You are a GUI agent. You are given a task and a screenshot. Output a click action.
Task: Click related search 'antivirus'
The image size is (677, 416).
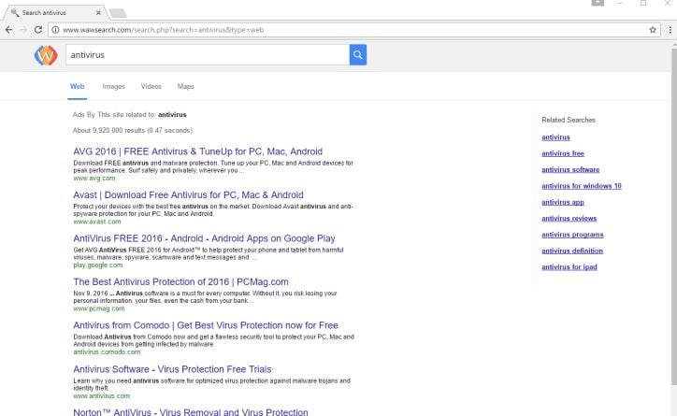[555, 137]
